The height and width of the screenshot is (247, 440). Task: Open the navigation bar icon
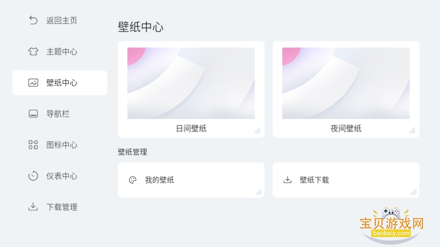coord(33,114)
